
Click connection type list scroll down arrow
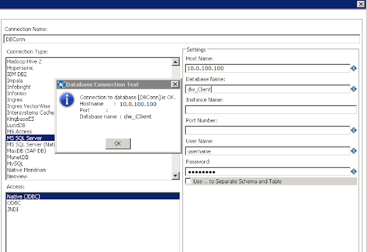point(175,176)
